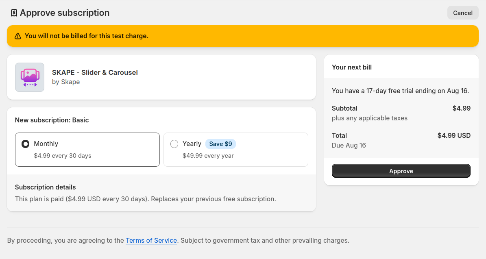This screenshot has width=486, height=259.
Task: Click the "$4.99 every 30 days" price text
Action: 63,156
